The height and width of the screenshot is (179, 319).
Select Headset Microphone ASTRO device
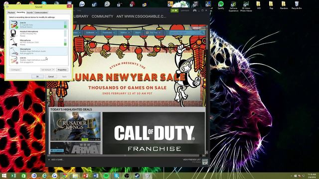[x=39, y=33]
